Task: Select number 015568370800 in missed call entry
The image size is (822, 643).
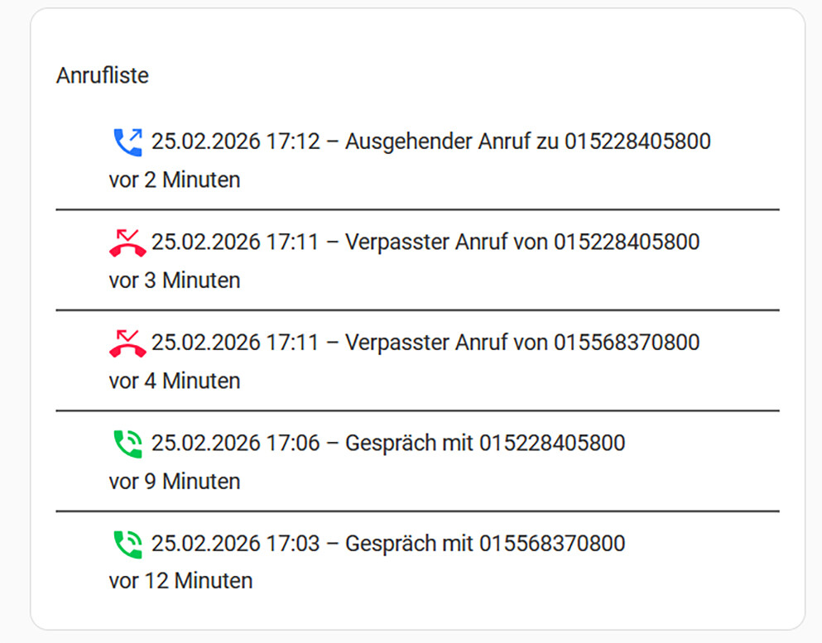Action: click(x=627, y=343)
